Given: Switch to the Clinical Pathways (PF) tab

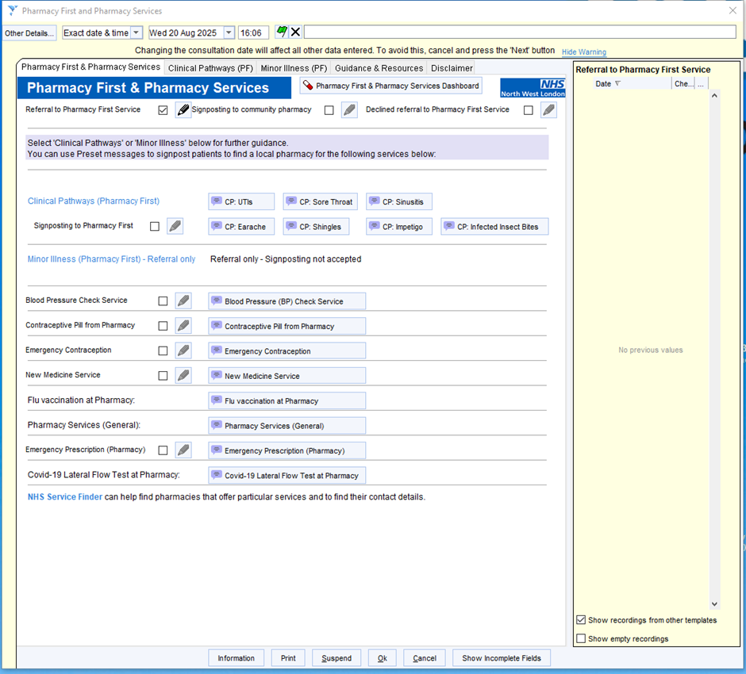Looking at the screenshot, I should pos(210,68).
